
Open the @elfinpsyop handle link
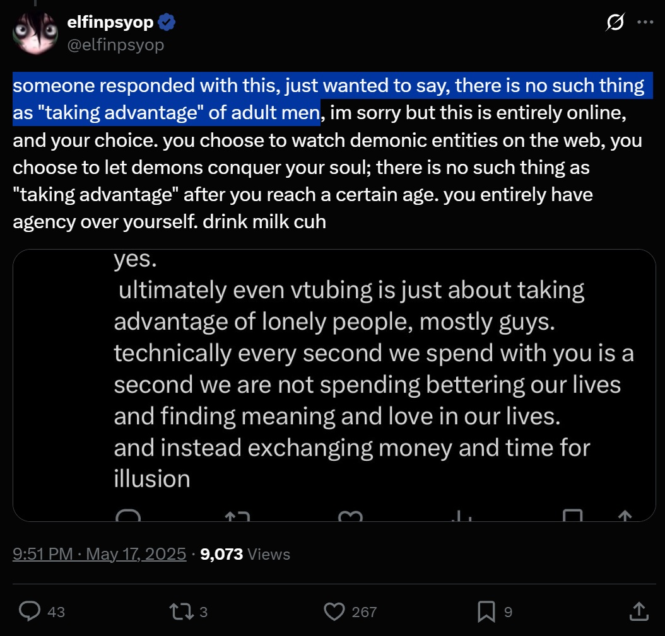(x=115, y=45)
